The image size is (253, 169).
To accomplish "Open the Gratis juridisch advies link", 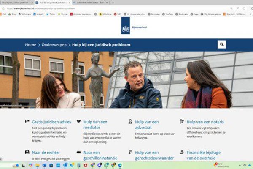I will coord(51,122).
